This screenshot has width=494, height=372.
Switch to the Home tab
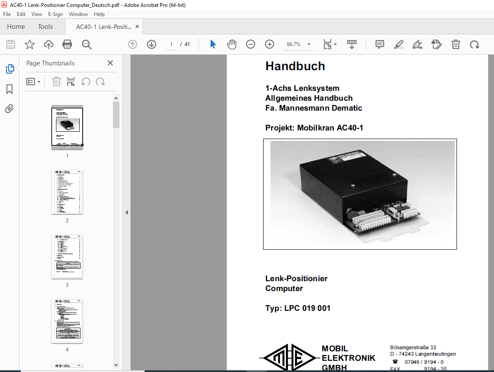pyautogui.click(x=16, y=27)
